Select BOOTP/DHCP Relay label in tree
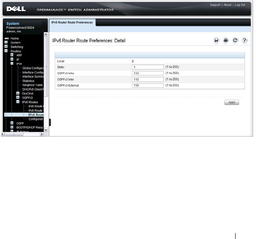Image resolution: width=259 pixels, height=239 pixels. point(29,127)
